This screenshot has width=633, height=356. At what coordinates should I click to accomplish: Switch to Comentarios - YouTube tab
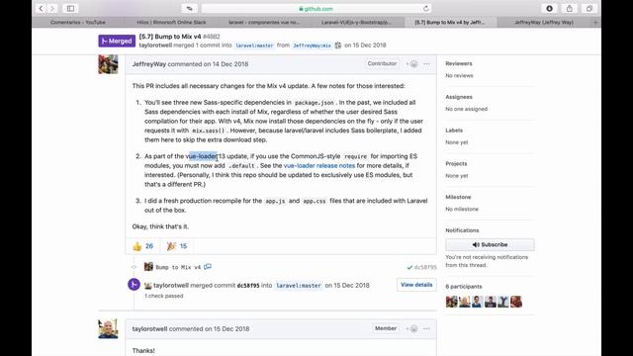pyautogui.click(x=78, y=22)
